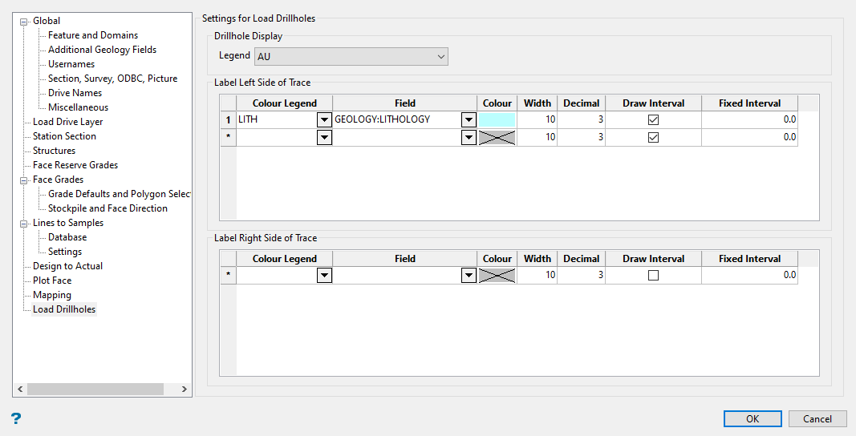Click the blue help question mark icon

pyautogui.click(x=16, y=418)
